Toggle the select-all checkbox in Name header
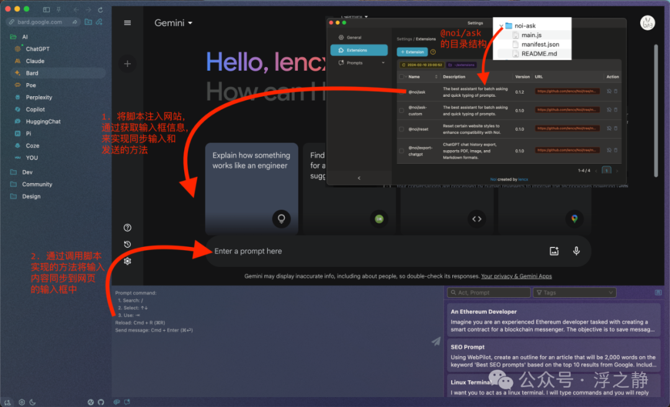This screenshot has width=670, height=407. 401,77
